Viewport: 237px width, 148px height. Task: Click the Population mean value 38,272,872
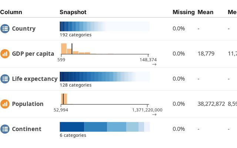click(211, 104)
